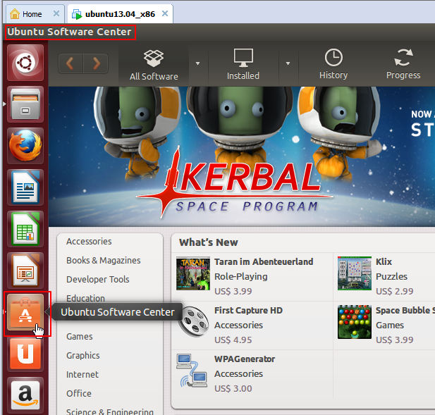Open the Progress view
This screenshot has width=435, height=415.
(403, 65)
